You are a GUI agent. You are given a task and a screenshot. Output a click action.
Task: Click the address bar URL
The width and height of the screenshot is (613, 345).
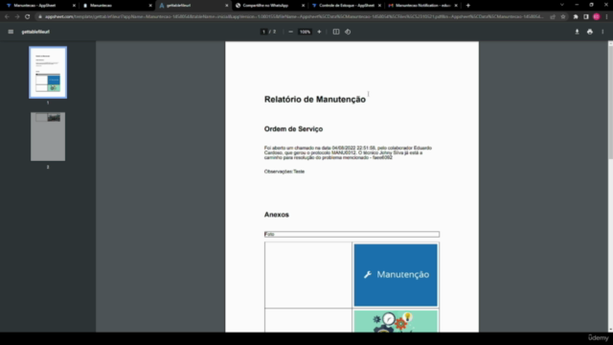tap(293, 17)
